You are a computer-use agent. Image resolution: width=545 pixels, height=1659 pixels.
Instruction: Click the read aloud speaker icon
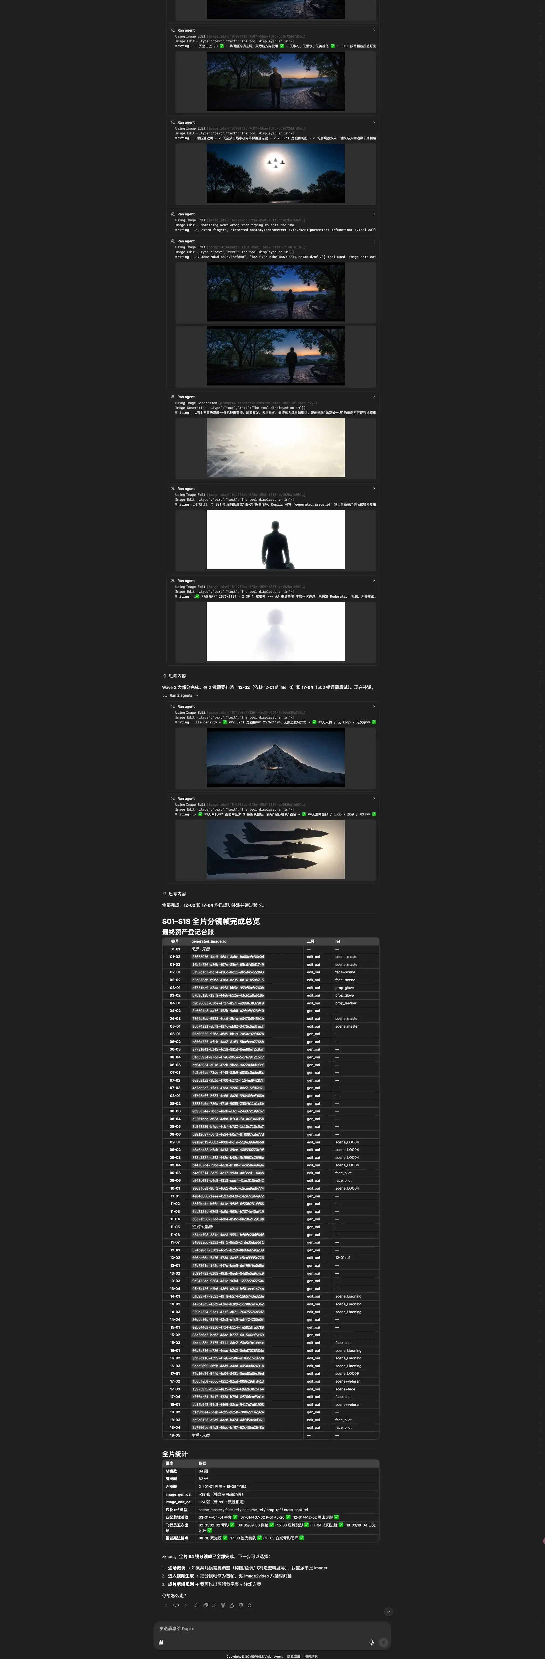point(196,1605)
